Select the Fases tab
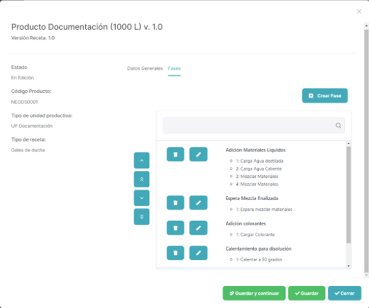 click(174, 69)
